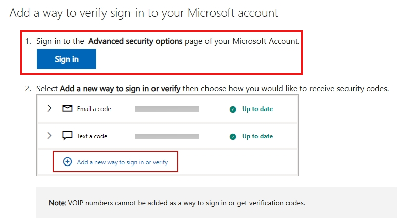
Task: Click the VOIP numbers note box
Action: pyautogui.click(x=217, y=203)
